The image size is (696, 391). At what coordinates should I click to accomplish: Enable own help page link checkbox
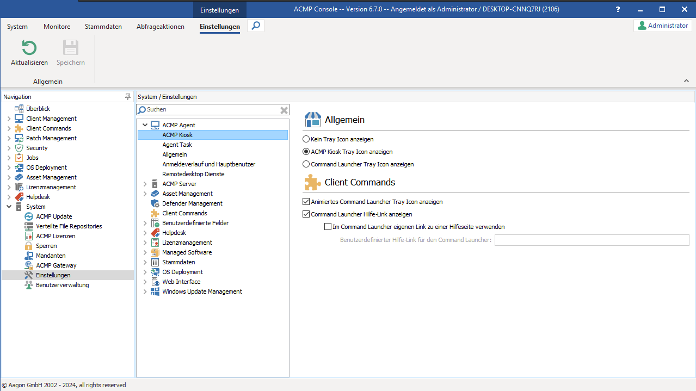[328, 227]
